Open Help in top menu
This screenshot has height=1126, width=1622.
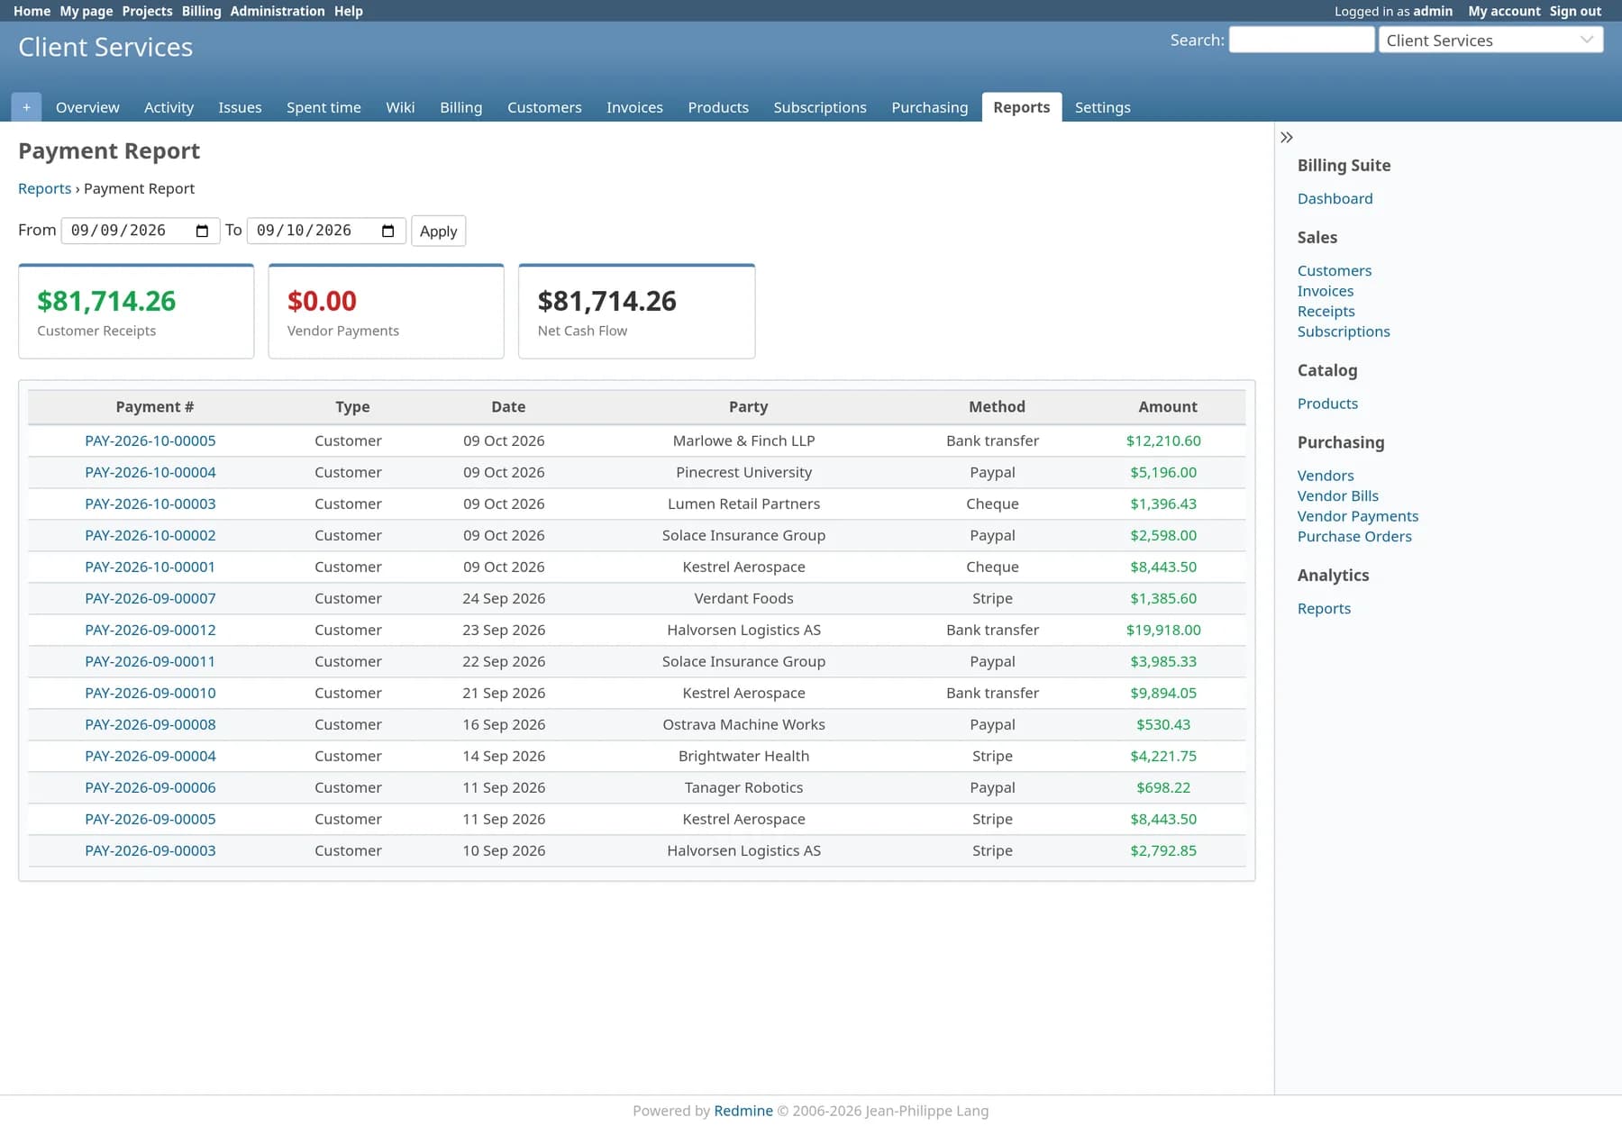(x=349, y=11)
